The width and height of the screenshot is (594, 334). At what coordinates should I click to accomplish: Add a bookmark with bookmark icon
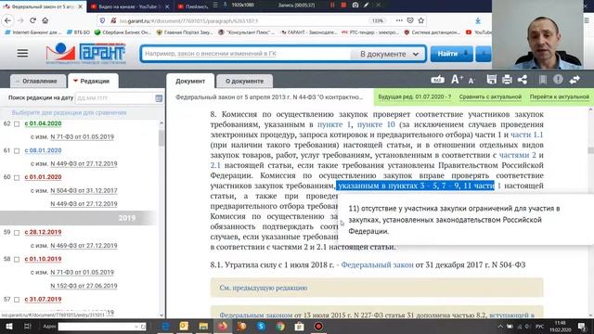542,80
